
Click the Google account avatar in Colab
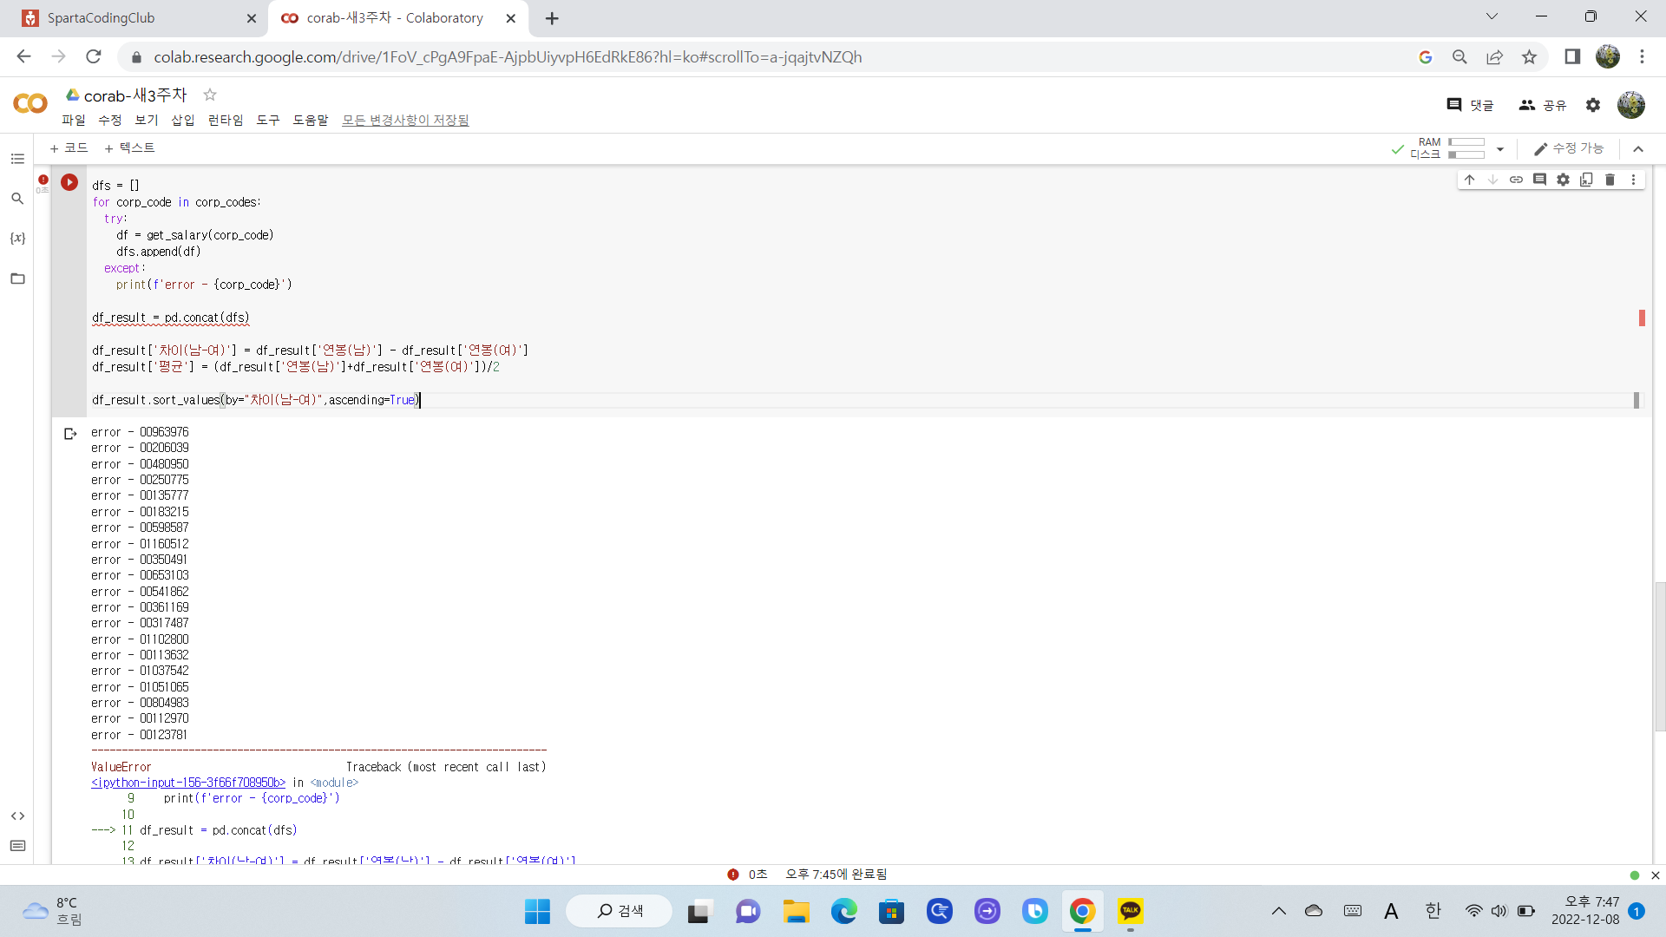1631,105
